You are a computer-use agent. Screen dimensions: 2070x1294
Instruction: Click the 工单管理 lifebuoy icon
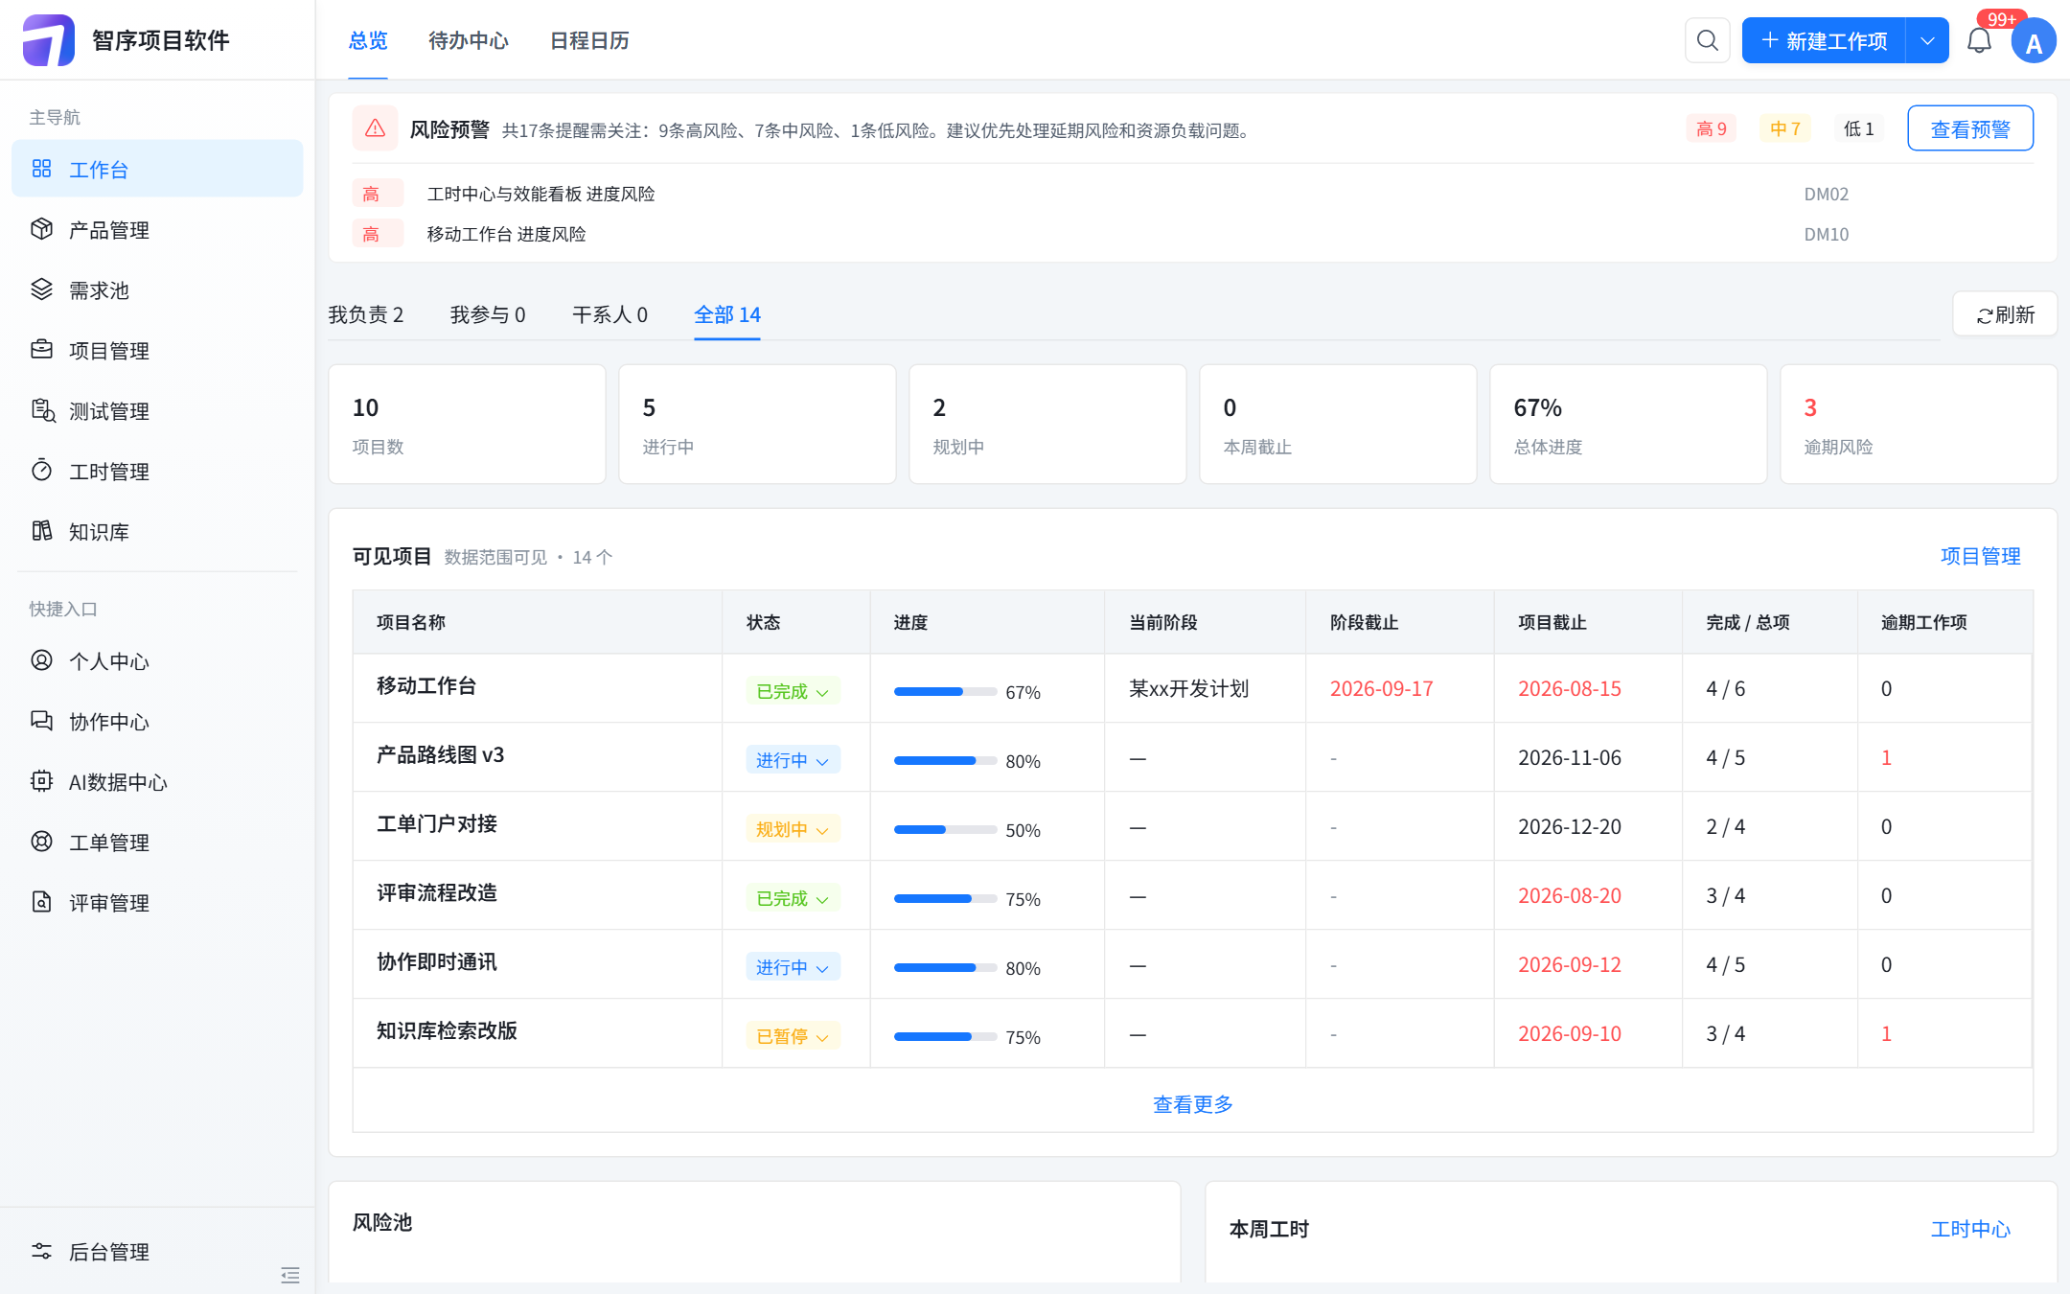pyautogui.click(x=41, y=842)
